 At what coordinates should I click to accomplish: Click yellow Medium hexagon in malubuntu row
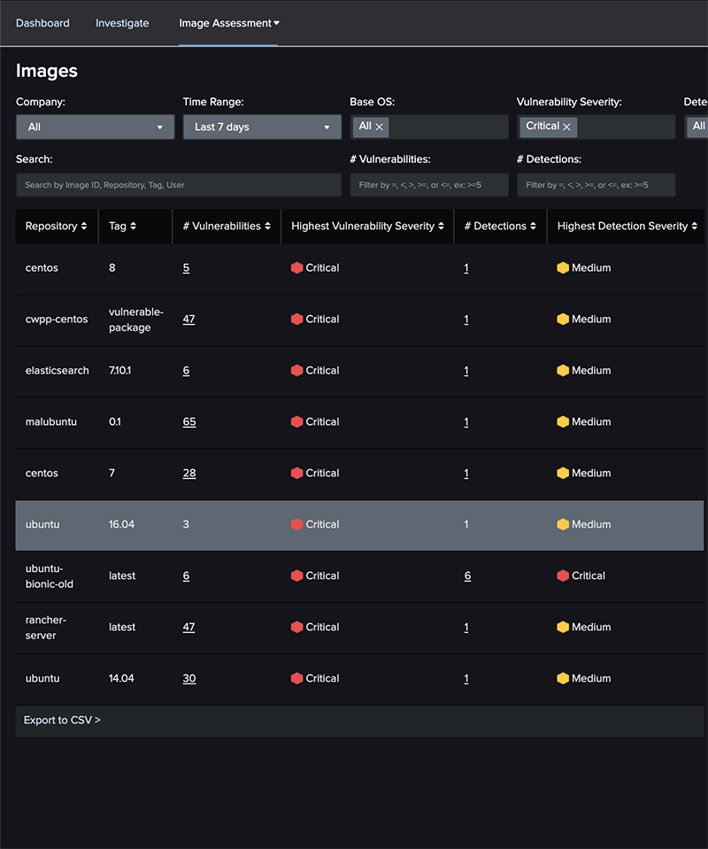tap(563, 422)
